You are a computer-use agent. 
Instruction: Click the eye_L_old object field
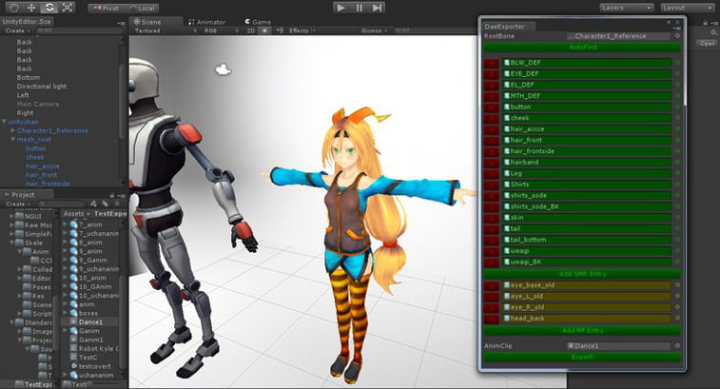(x=587, y=296)
